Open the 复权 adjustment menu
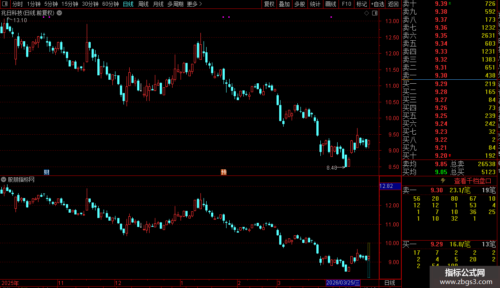500x288 pixels. [x=269, y=4]
